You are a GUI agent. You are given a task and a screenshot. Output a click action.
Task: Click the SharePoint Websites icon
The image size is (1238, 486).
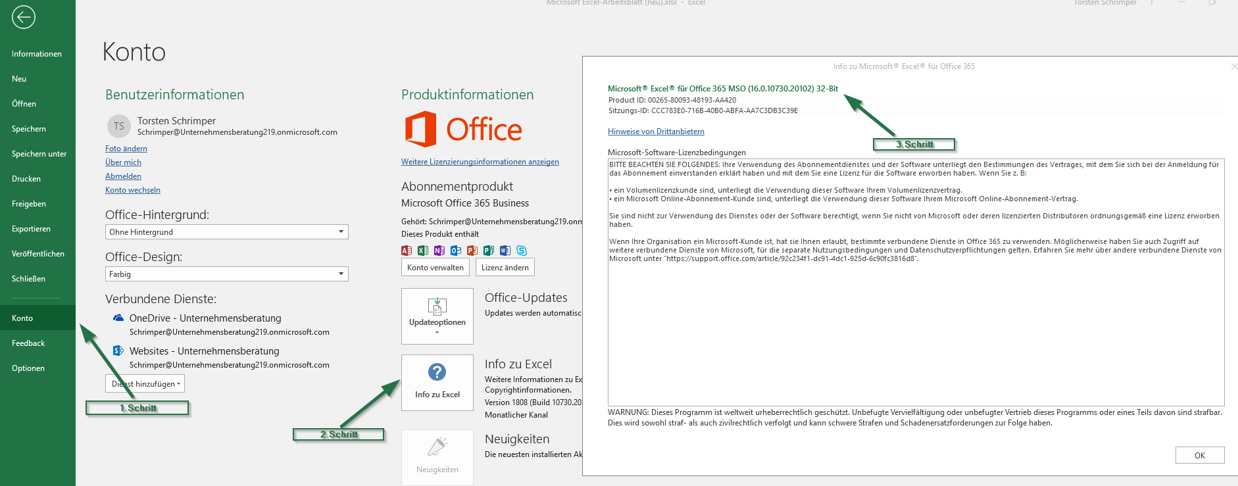point(118,351)
